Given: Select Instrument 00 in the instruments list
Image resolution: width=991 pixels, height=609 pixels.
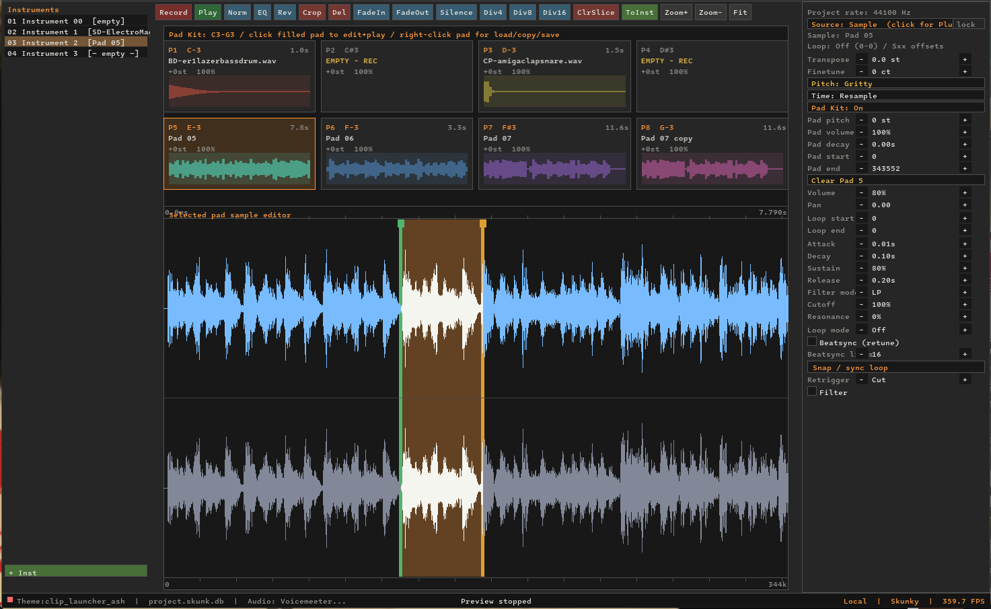Looking at the screenshot, I should tap(76, 21).
